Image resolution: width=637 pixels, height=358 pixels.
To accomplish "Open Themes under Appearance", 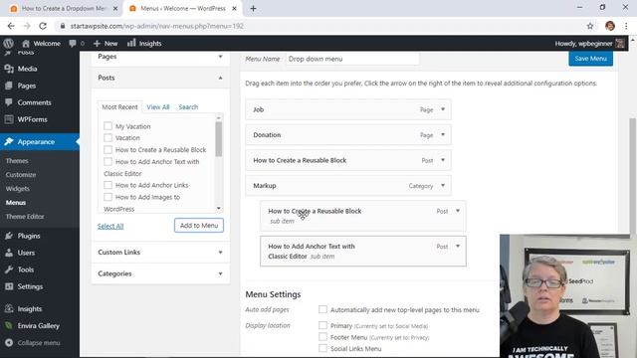I will (x=17, y=161).
